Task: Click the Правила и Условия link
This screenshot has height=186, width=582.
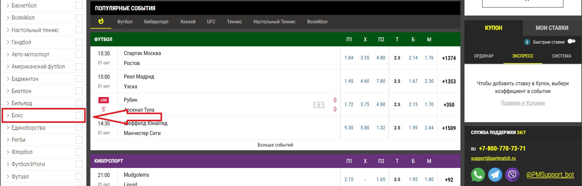Action: coord(522,103)
